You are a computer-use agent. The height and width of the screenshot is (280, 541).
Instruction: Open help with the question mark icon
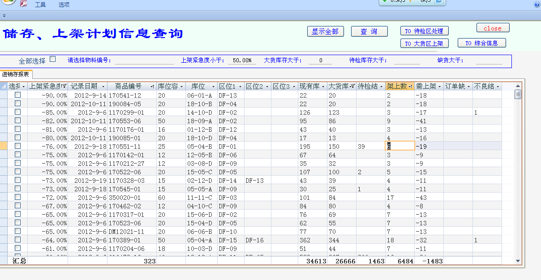pyautogui.click(x=537, y=4)
